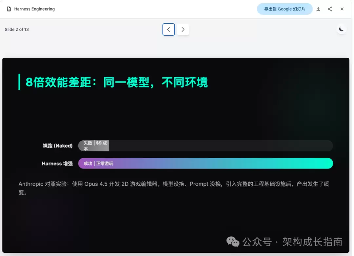
Task: Click the gray 失败 | $9 成本 bar segment
Action: click(x=94, y=146)
